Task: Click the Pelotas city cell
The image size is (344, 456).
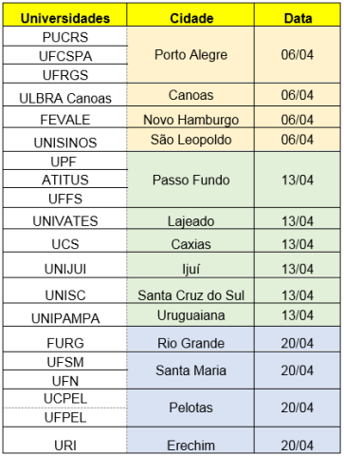Action: [x=190, y=408]
